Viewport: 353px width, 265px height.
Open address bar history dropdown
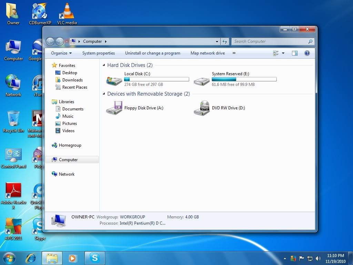(x=217, y=41)
